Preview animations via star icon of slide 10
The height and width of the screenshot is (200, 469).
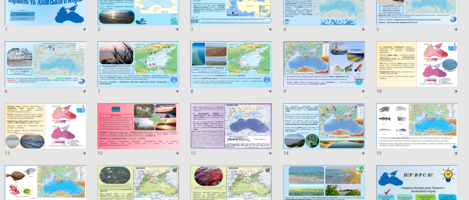(456, 91)
